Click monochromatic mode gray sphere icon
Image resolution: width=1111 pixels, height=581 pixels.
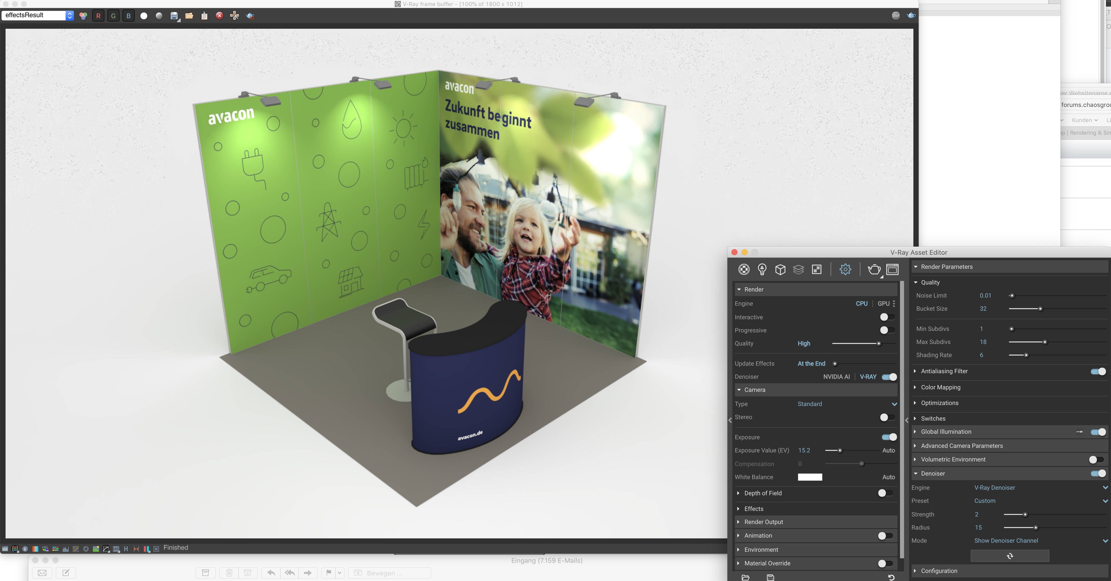tap(159, 16)
